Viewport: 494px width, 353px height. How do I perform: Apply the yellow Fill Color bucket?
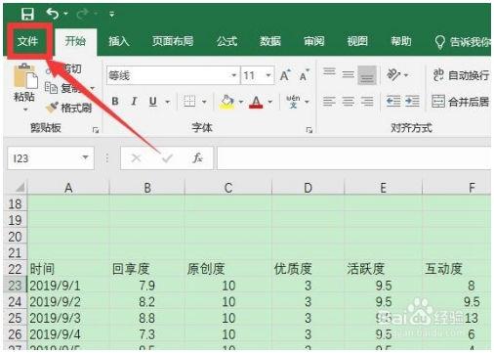[x=226, y=102]
